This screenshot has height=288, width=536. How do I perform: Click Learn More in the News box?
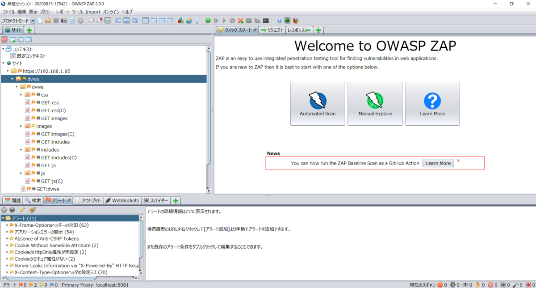[438, 163]
